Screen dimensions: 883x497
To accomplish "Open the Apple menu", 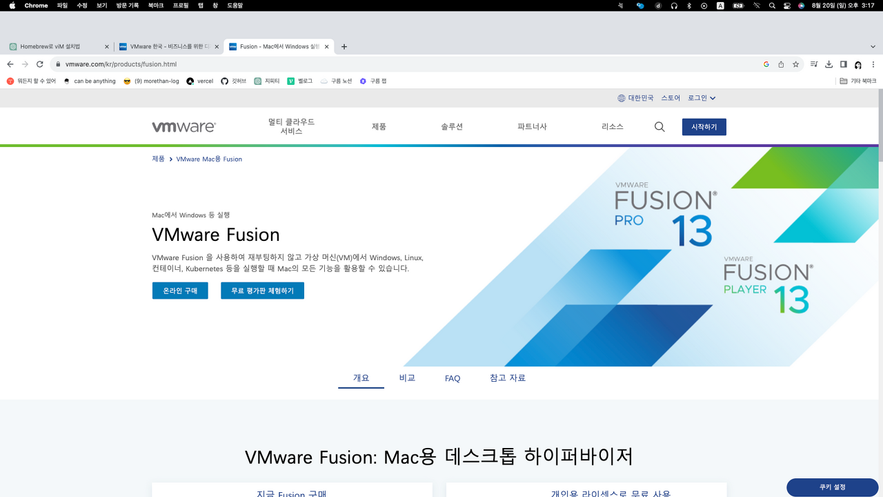I will coord(12,6).
